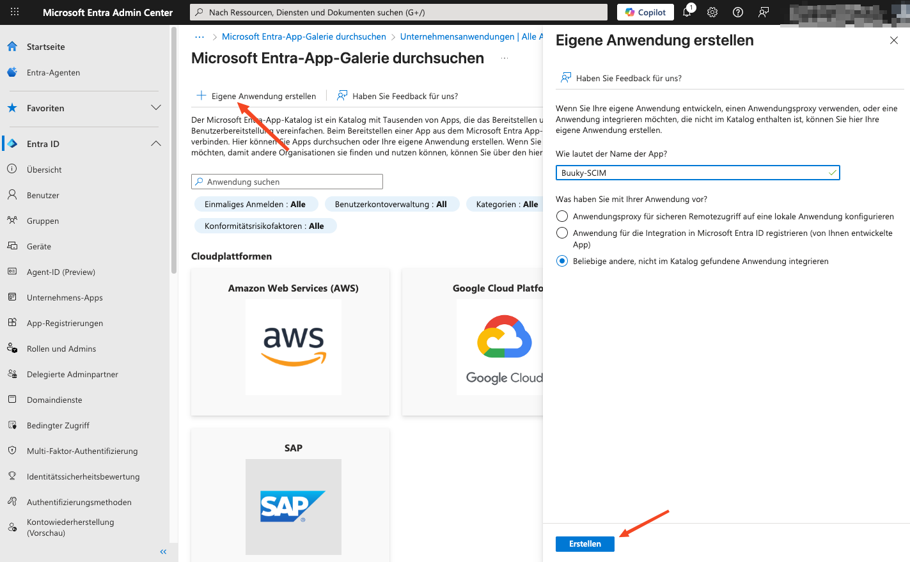Click the Microsoft Entra-App-Galerie durchsuchen breadcrumb
This screenshot has width=910, height=562.
point(304,37)
